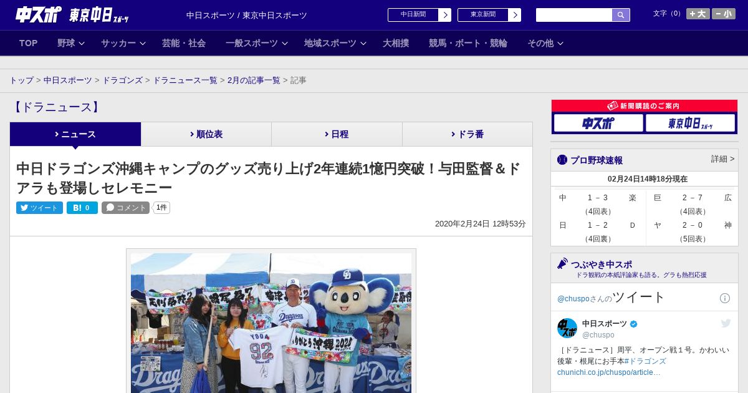Image resolution: width=748 pixels, height=393 pixels.
Task: Expand the 野球 menu dropdown
Action: [x=71, y=43]
